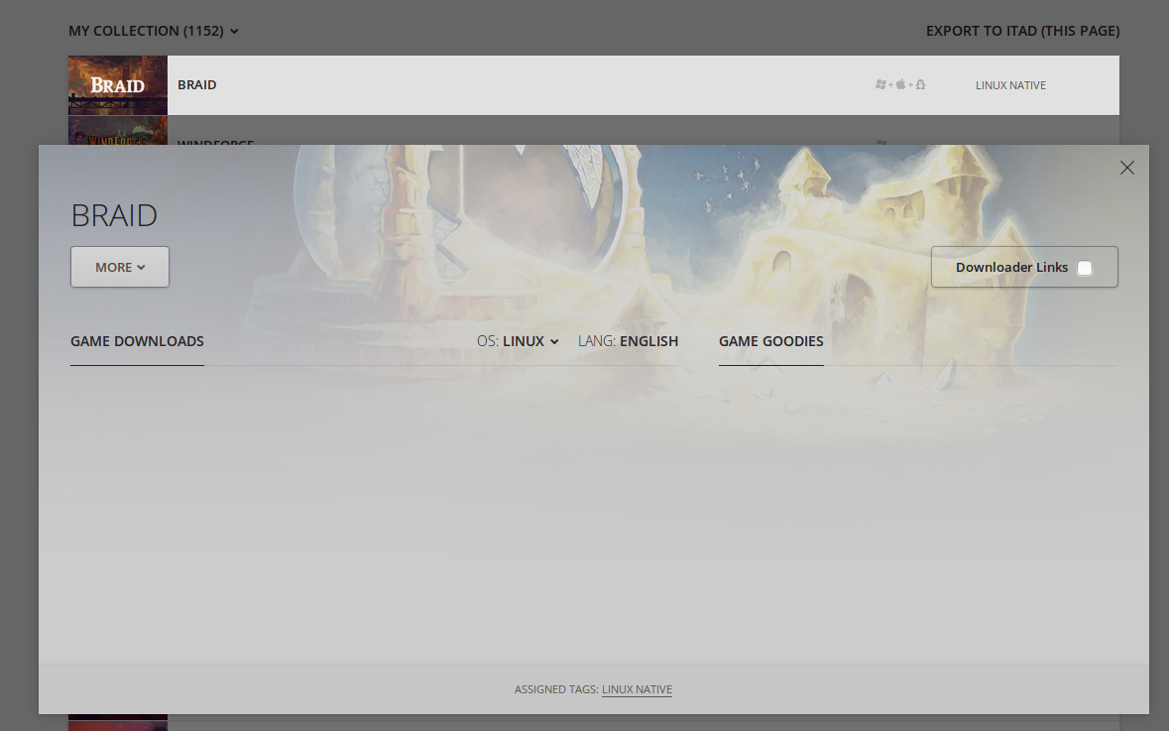The image size is (1169, 731).
Task: Click the LANG: English selector
Action: 628,341
